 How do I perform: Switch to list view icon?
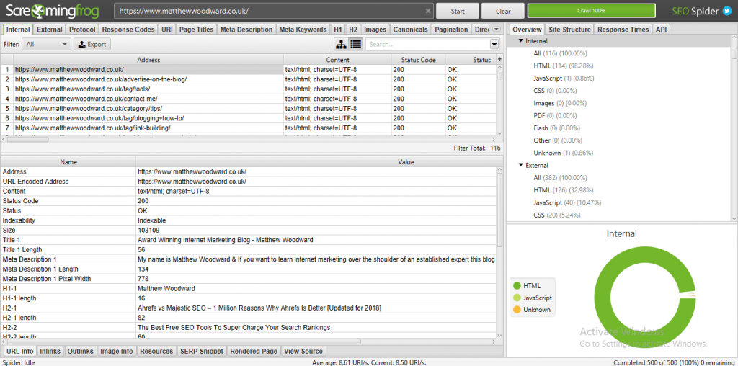[x=355, y=44]
